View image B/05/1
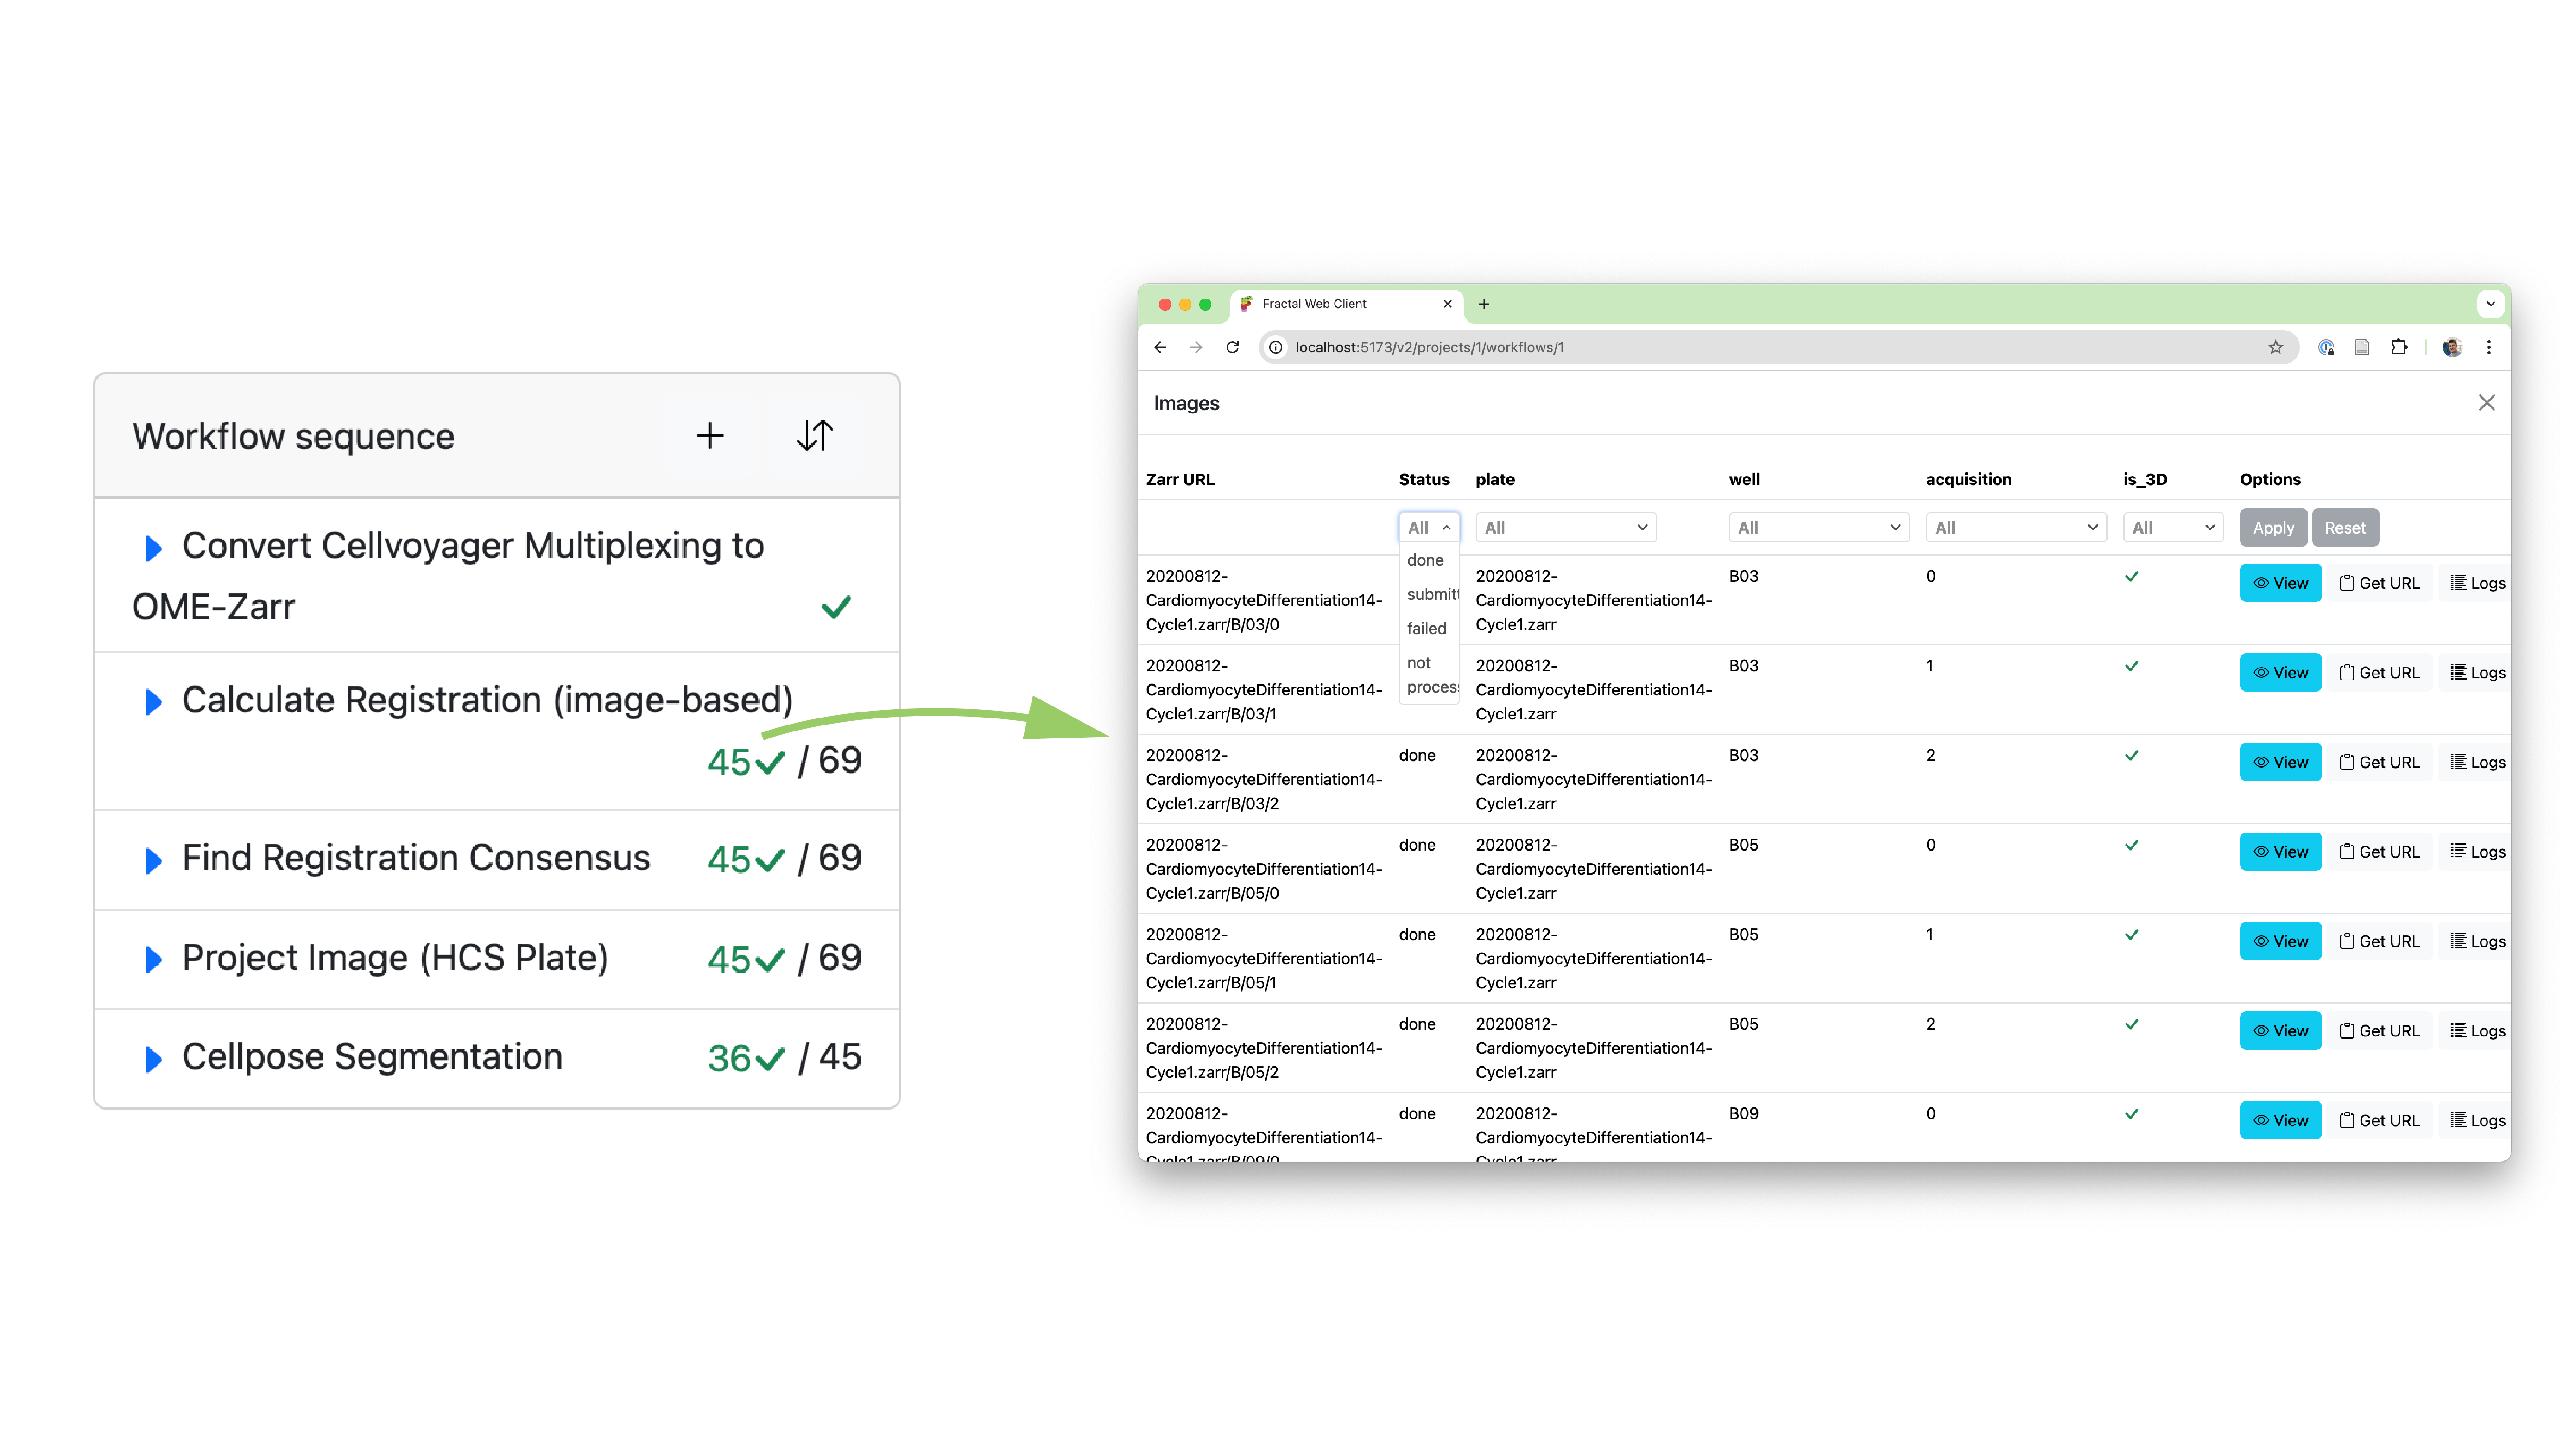This screenshot has width=2576, height=1437. tap(2280, 941)
